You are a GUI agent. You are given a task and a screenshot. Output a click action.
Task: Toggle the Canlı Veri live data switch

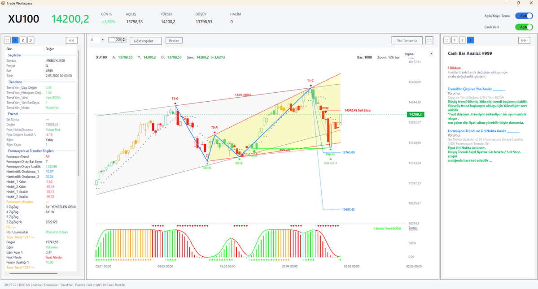point(524,27)
